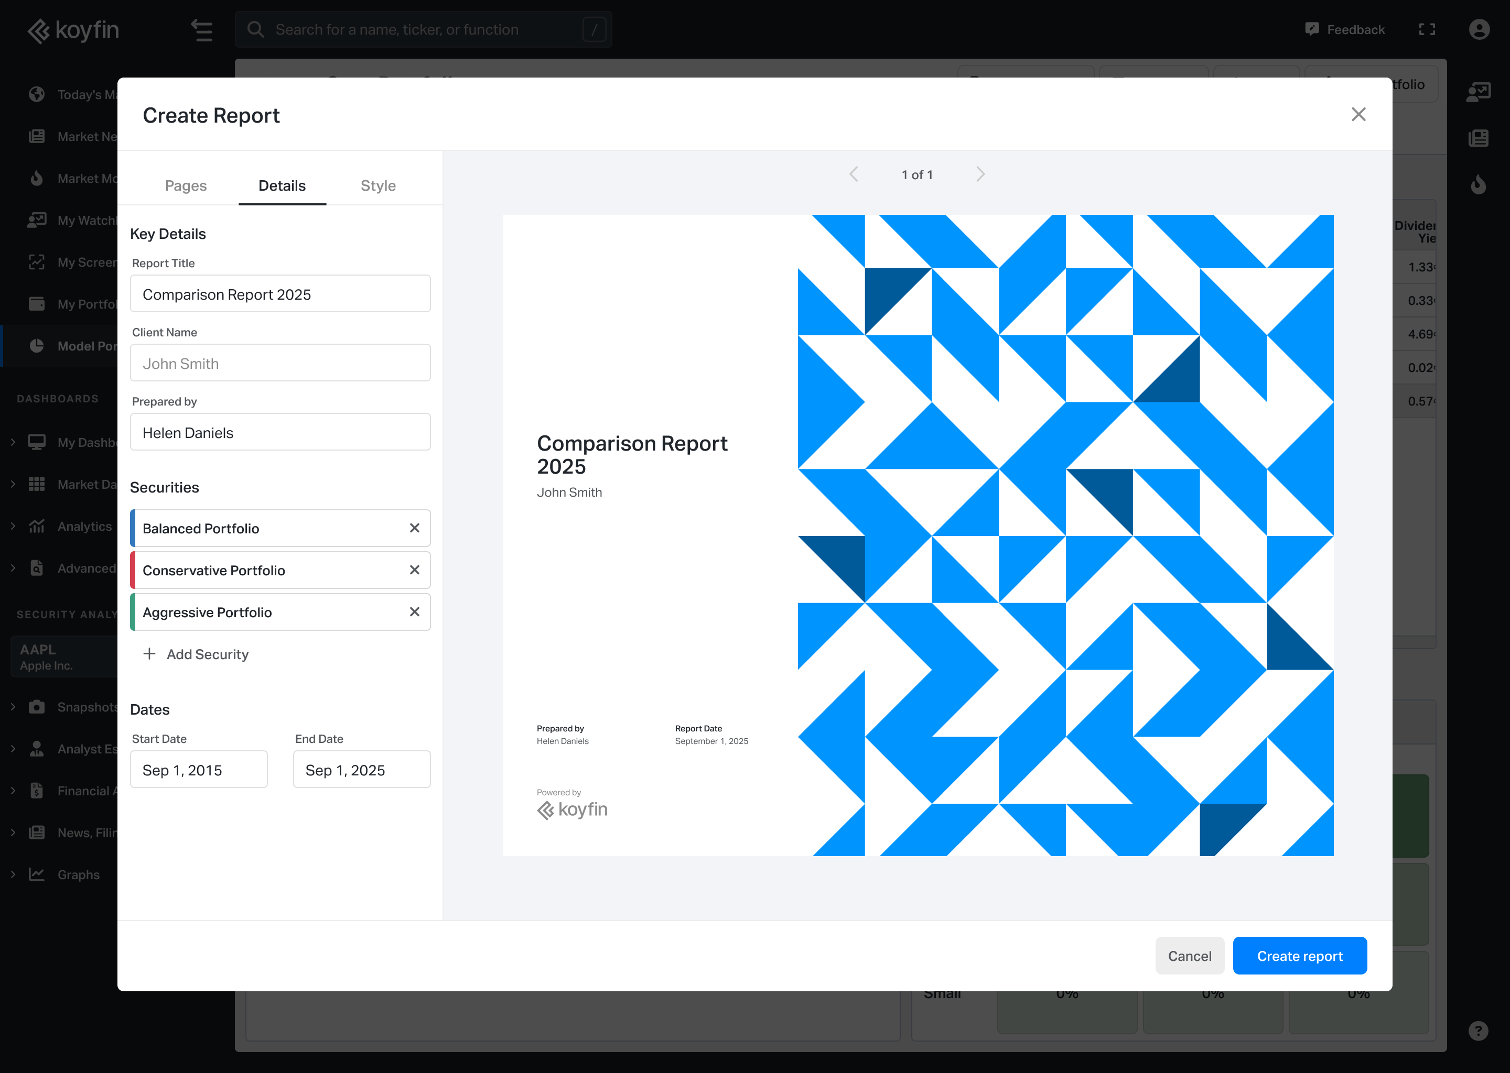1510x1073 pixels.
Task: Open user account profile icon
Action: pos(1479,29)
